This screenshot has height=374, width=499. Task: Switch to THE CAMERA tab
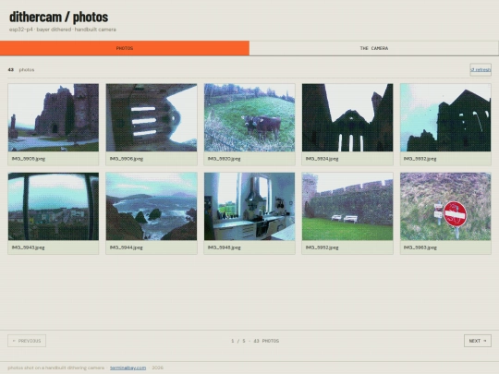coord(374,48)
